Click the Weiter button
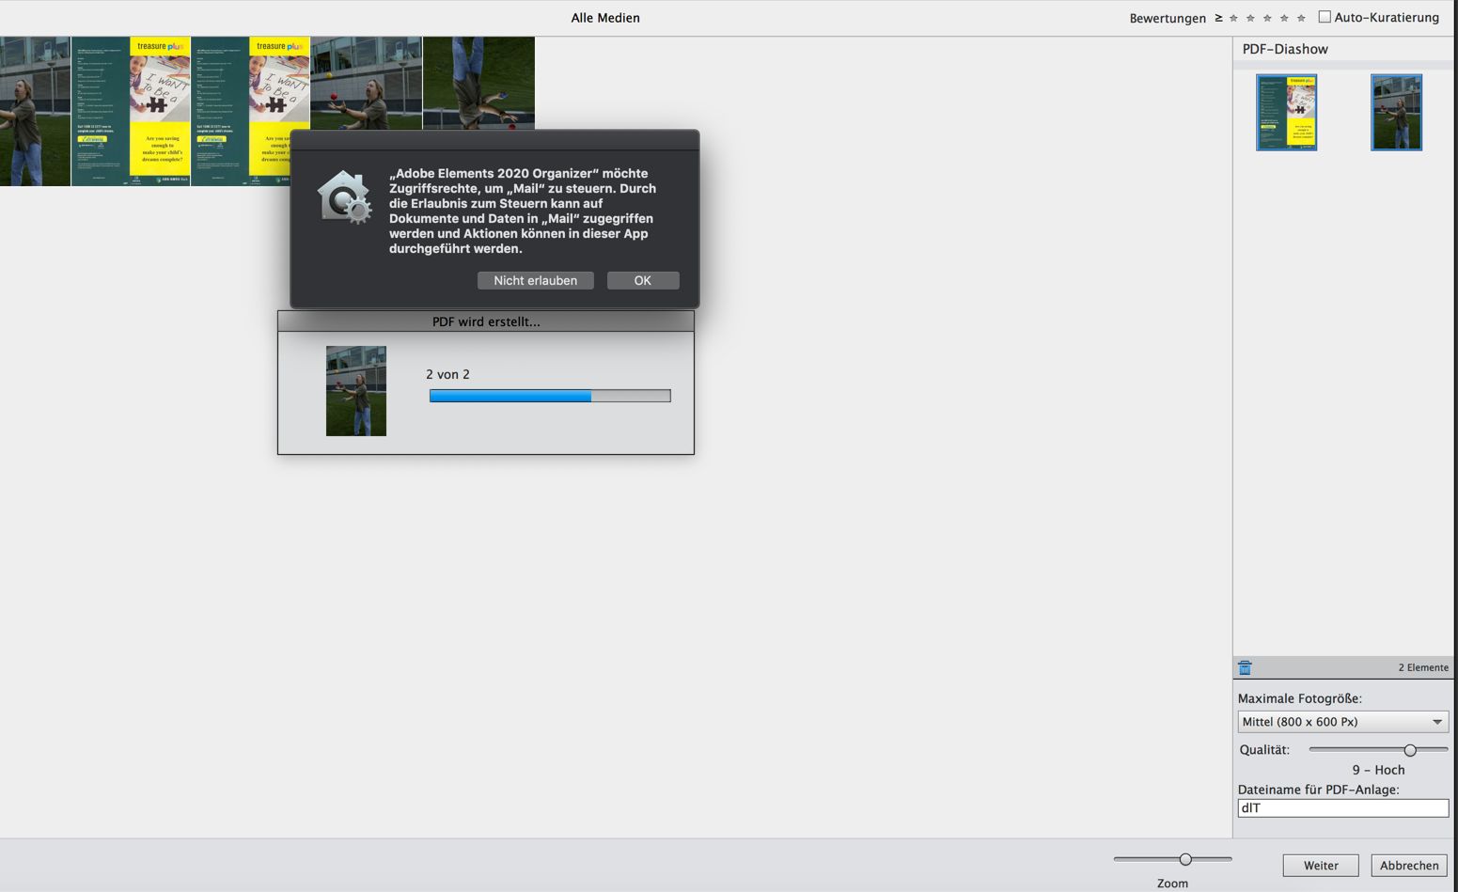 [1321, 865]
